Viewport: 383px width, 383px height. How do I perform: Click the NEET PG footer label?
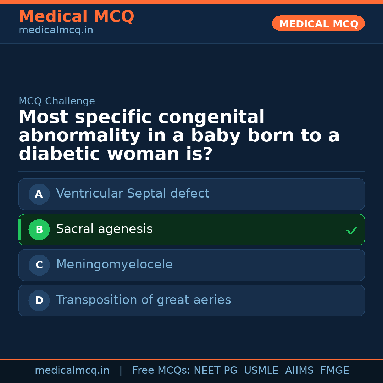216,371
